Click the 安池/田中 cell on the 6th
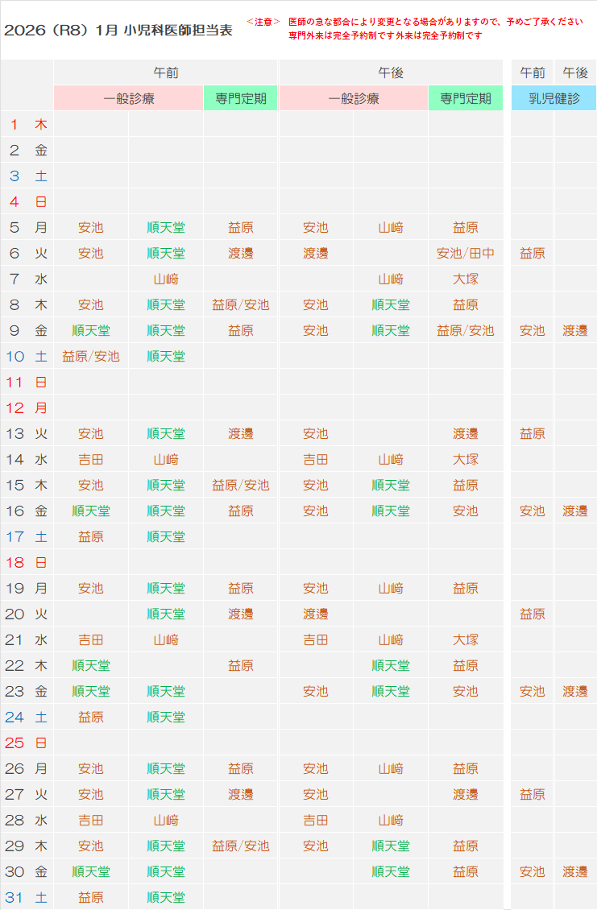This screenshot has height=910, width=597. (465, 254)
